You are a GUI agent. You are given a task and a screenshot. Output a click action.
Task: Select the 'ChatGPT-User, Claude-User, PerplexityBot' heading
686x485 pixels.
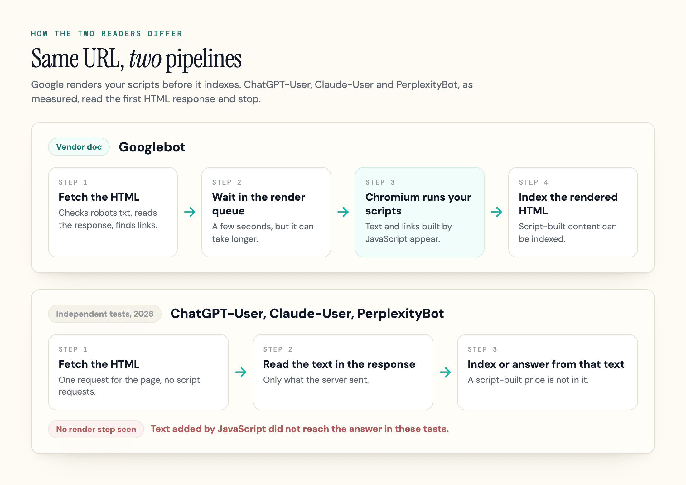[307, 314]
